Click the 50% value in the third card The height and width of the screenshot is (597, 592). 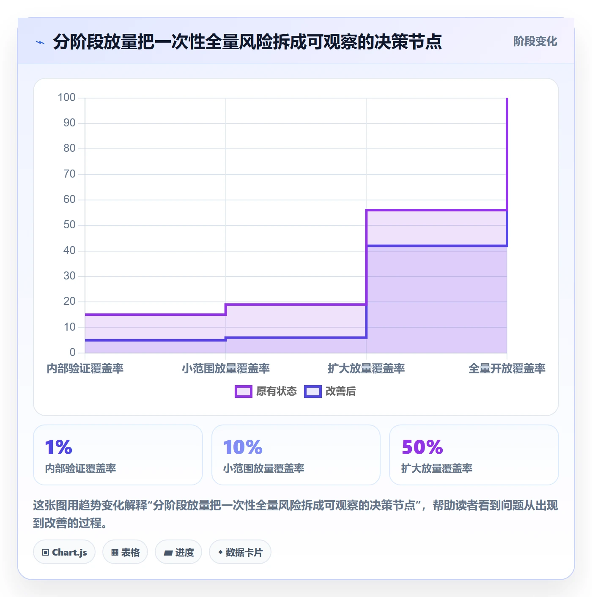tap(422, 447)
